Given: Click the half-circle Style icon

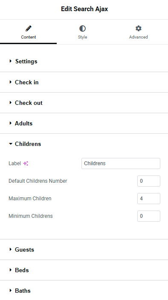Looking at the screenshot, I should point(82,29).
